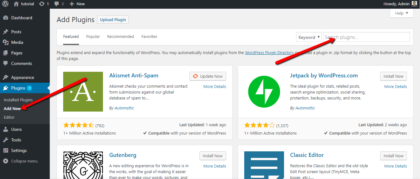Open More Details for Gutenberg
The image size is (420, 179).
coord(215,166)
